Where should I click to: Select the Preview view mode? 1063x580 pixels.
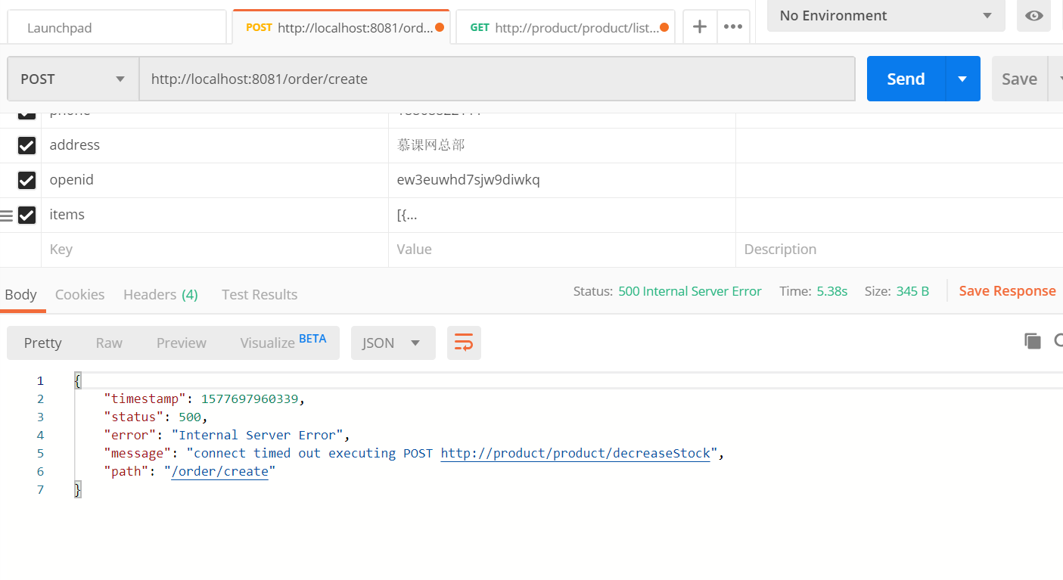pyautogui.click(x=182, y=343)
